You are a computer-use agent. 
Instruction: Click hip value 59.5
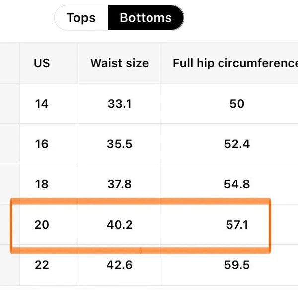coord(237,265)
